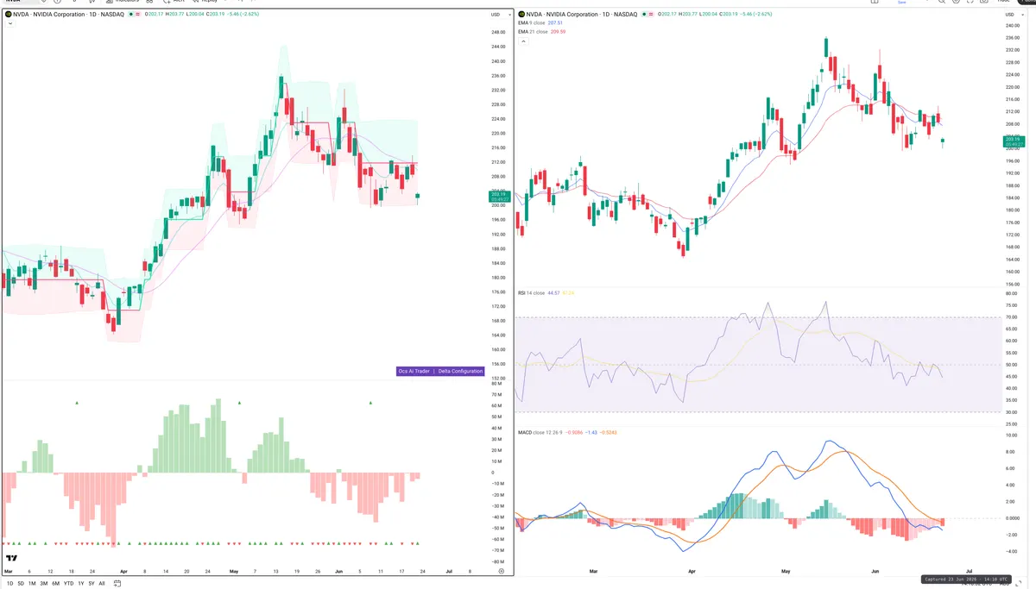The width and height of the screenshot is (1036, 589).
Task: Select the 1D time range
Action: click(10, 583)
